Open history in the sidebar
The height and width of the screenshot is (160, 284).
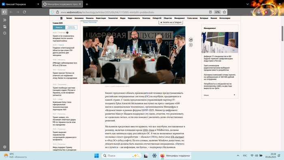(x=5, y=33)
